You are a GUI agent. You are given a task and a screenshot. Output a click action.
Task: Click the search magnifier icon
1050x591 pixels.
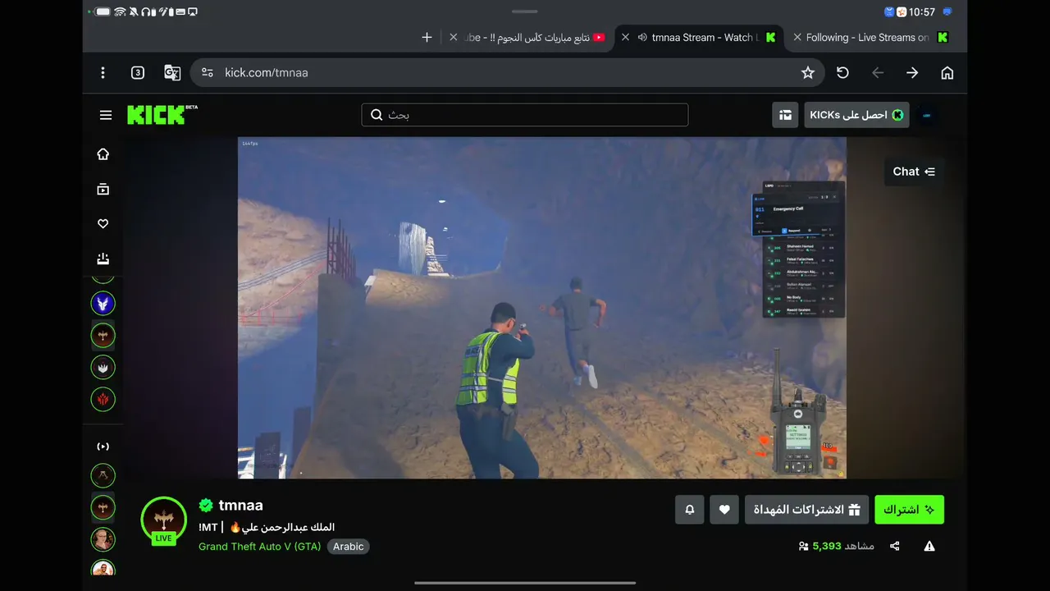tap(377, 115)
